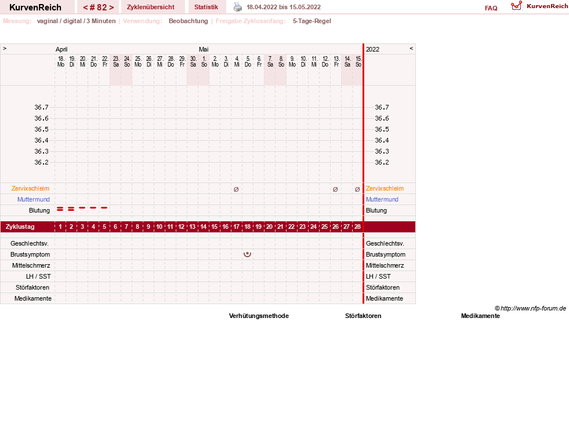569x431 pixels.
Task: Click the heavy bleeding mark on cycle day 2
Action: tap(71, 209)
